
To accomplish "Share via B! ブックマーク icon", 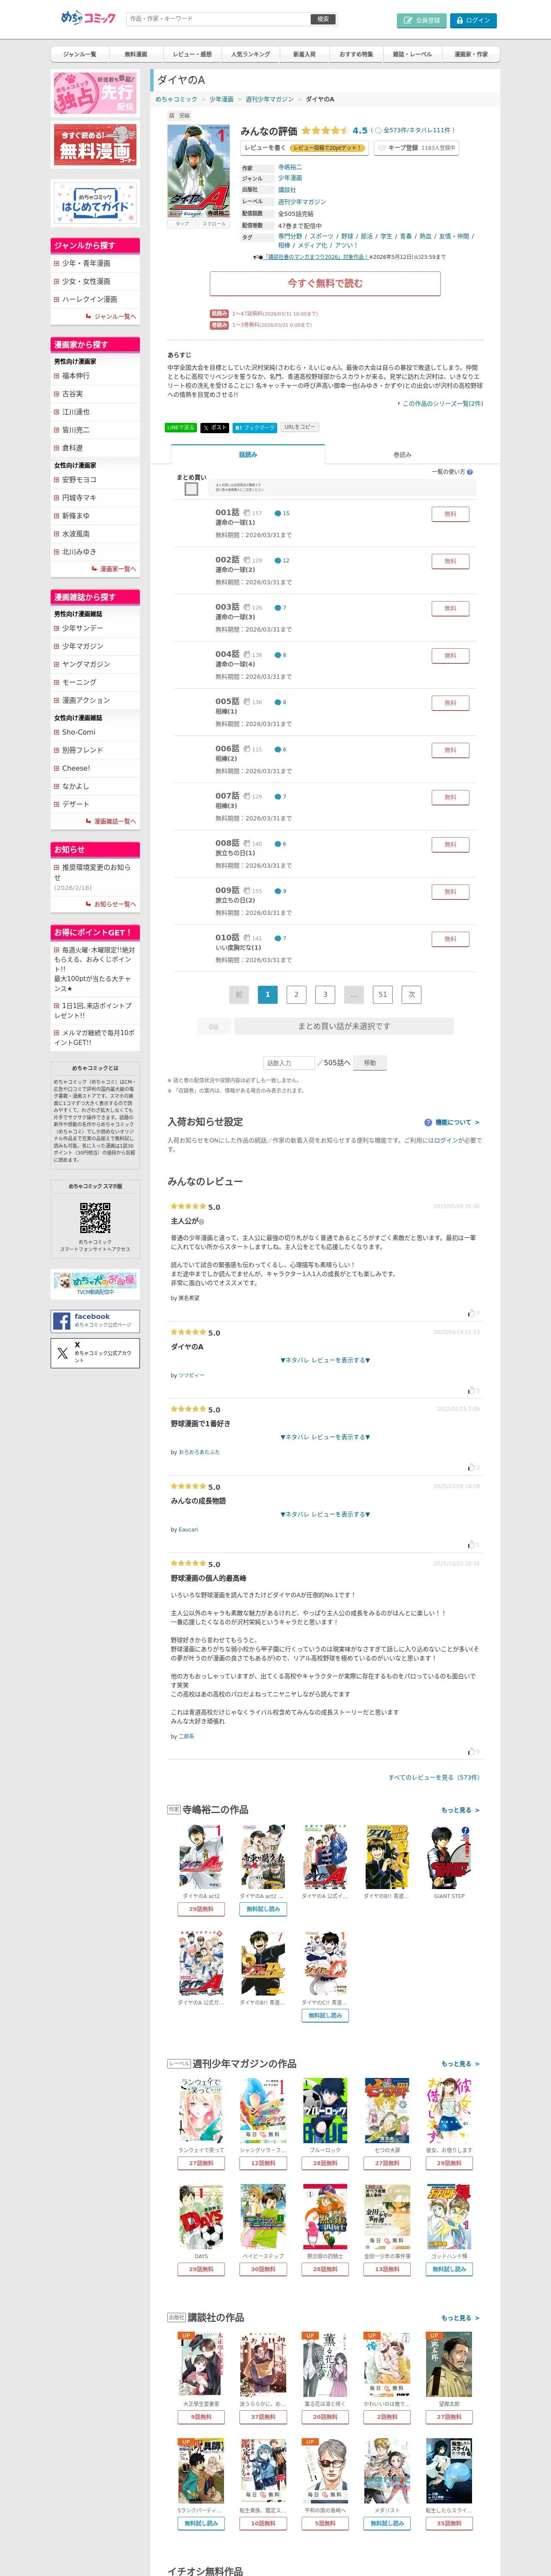I will click(x=255, y=427).
